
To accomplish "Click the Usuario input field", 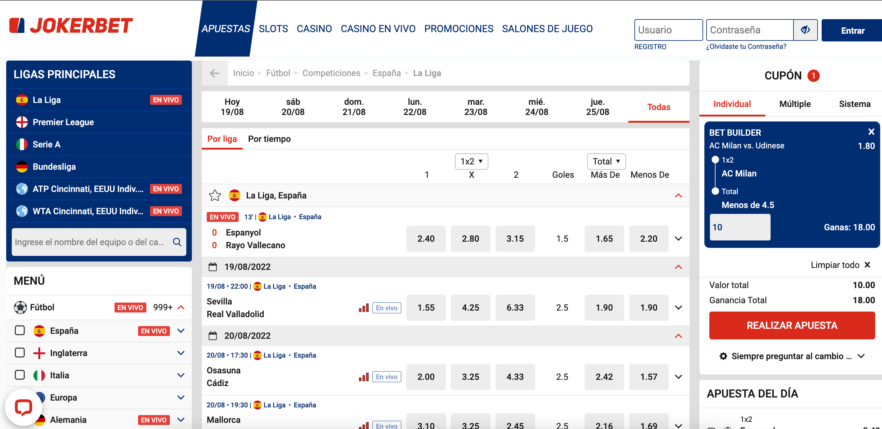I will coord(668,30).
